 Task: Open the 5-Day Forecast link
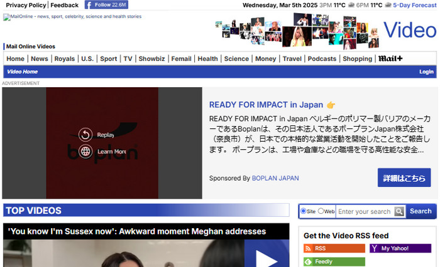[x=414, y=5]
